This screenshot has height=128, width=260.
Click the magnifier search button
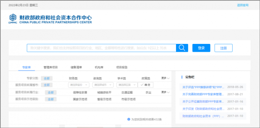[182, 48]
